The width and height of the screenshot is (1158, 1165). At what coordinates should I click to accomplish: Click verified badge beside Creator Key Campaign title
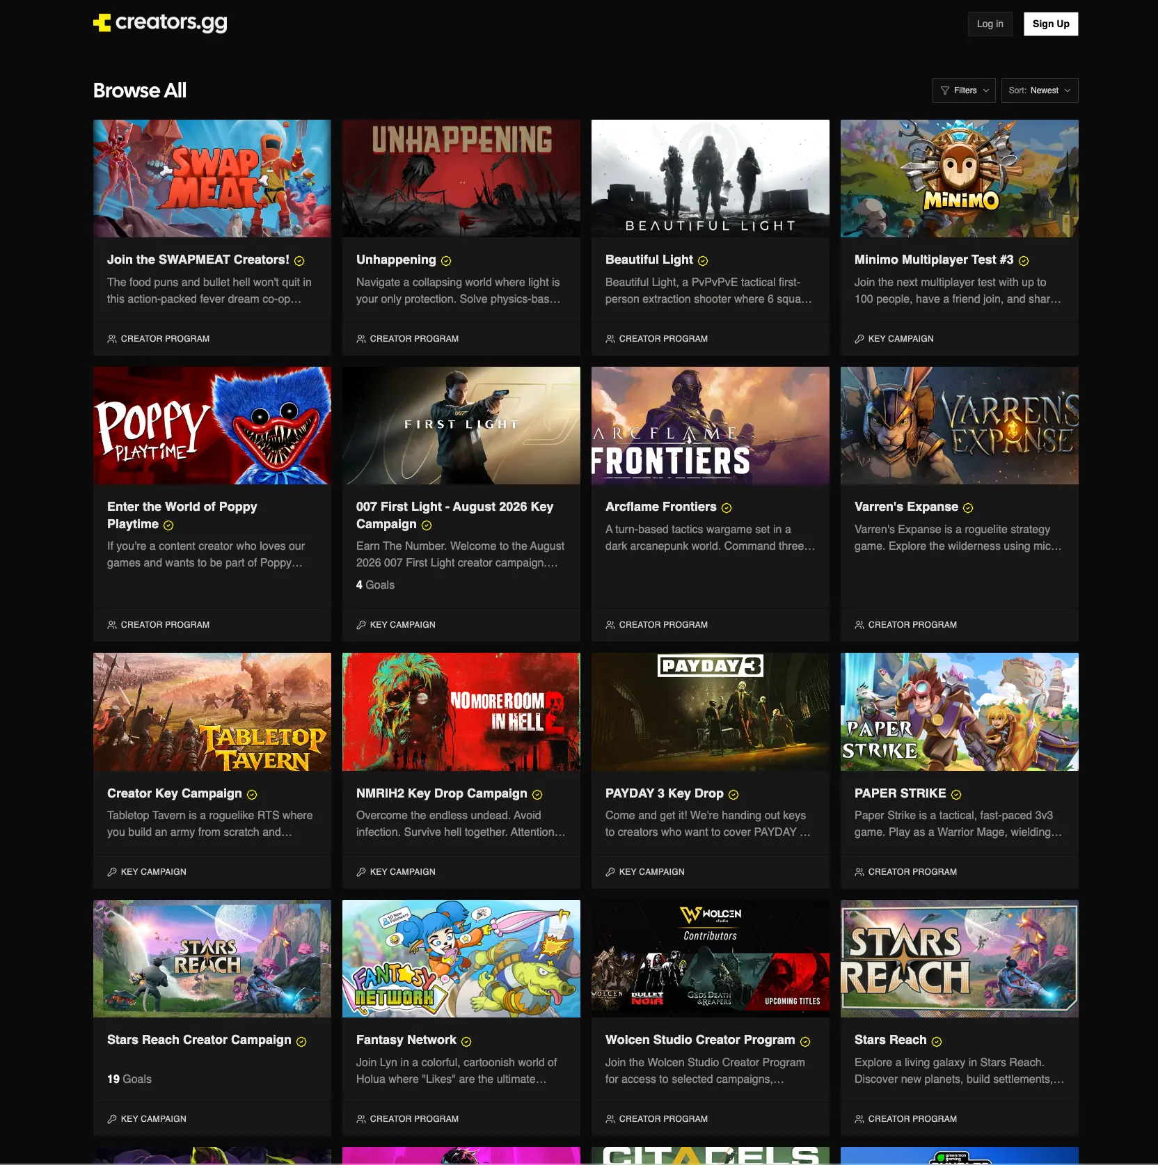252,795
